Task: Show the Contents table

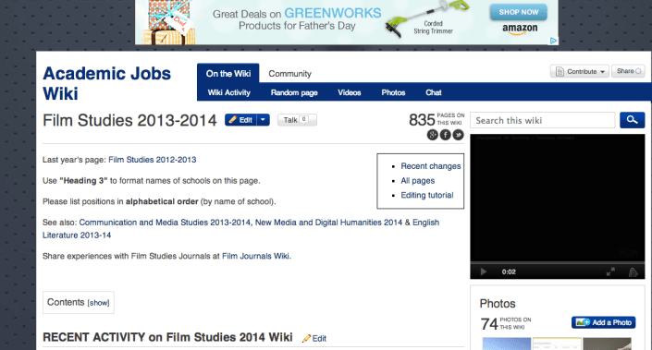Action: 99,303
